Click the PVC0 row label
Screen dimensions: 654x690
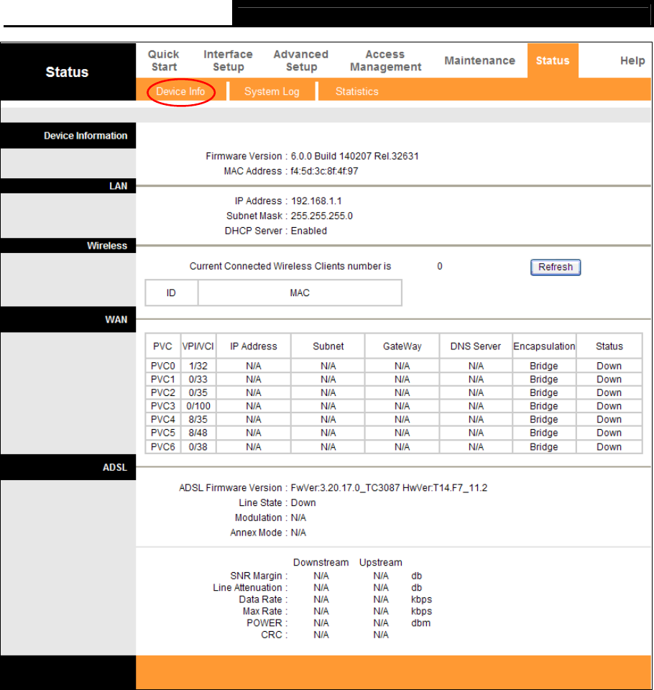(163, 366)
